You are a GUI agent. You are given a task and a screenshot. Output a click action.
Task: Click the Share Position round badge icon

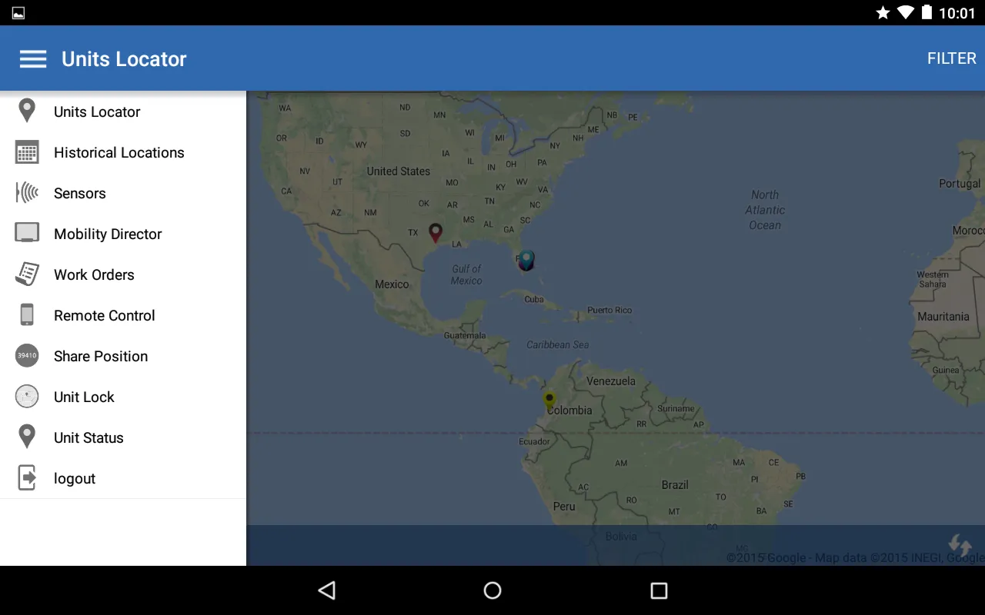[27, 356]
